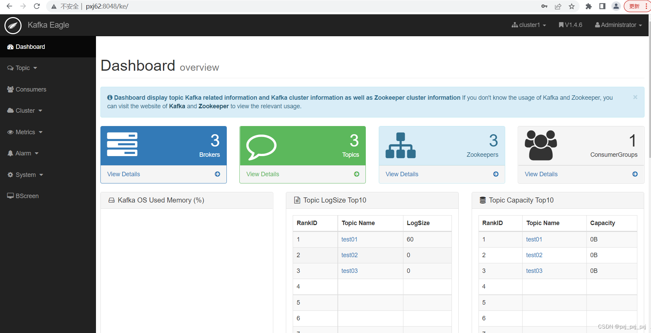Click the Kafka Eagle feather logo
This screenshot has height=333, width=651.
pos(13,25)
